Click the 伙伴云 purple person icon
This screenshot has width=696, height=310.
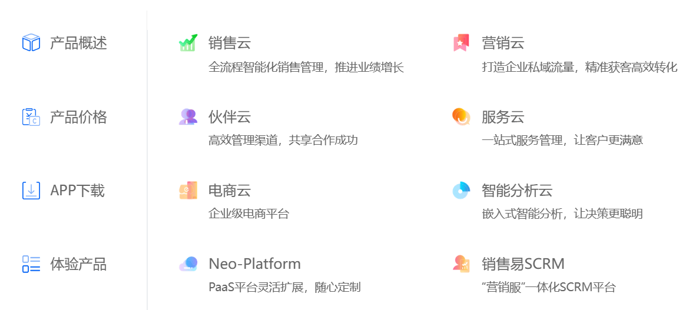[188, 116]
